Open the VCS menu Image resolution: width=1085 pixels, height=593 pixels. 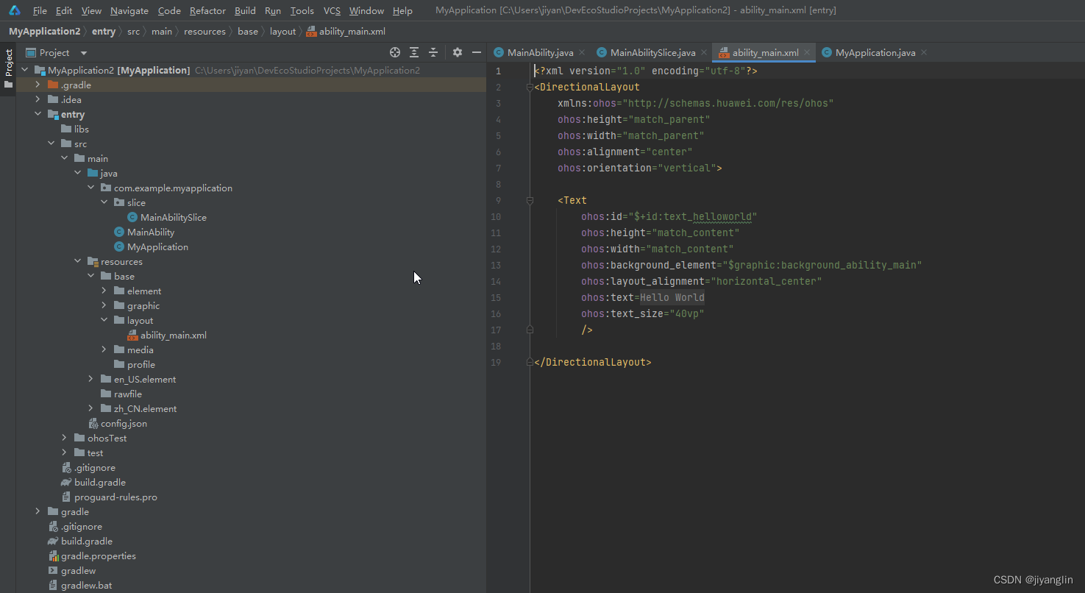point(332,10)
